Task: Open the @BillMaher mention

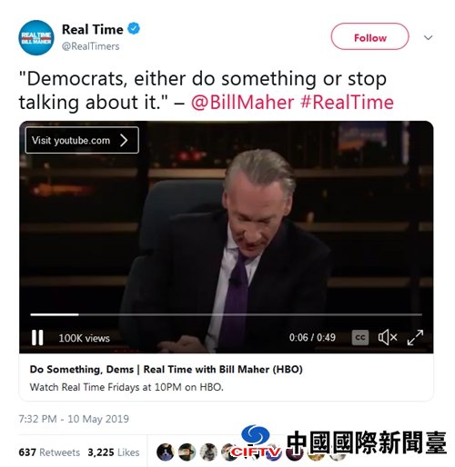Action: 242,102
